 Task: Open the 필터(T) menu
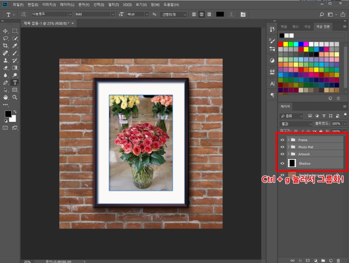point(113,4)
